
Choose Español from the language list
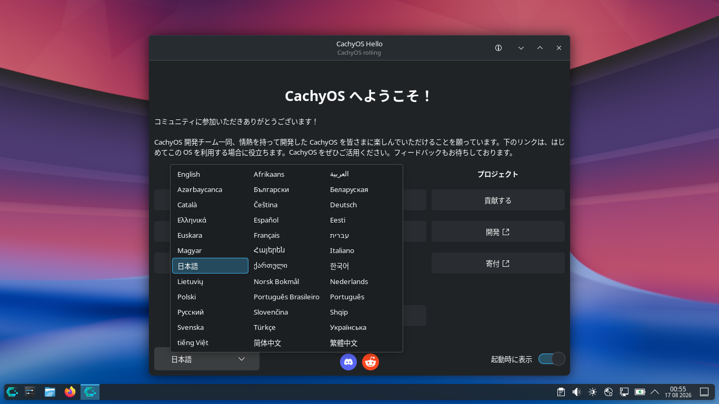[x=286, y=220]
